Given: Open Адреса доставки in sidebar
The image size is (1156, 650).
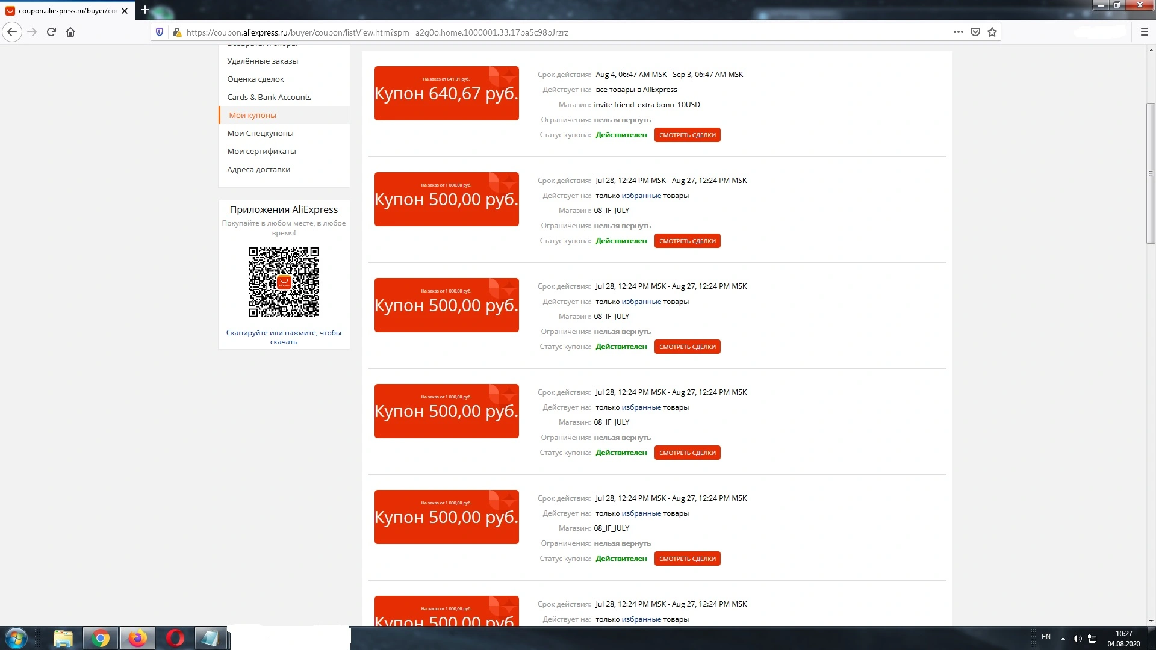Looking at the screenshot, I should (258, 169).
